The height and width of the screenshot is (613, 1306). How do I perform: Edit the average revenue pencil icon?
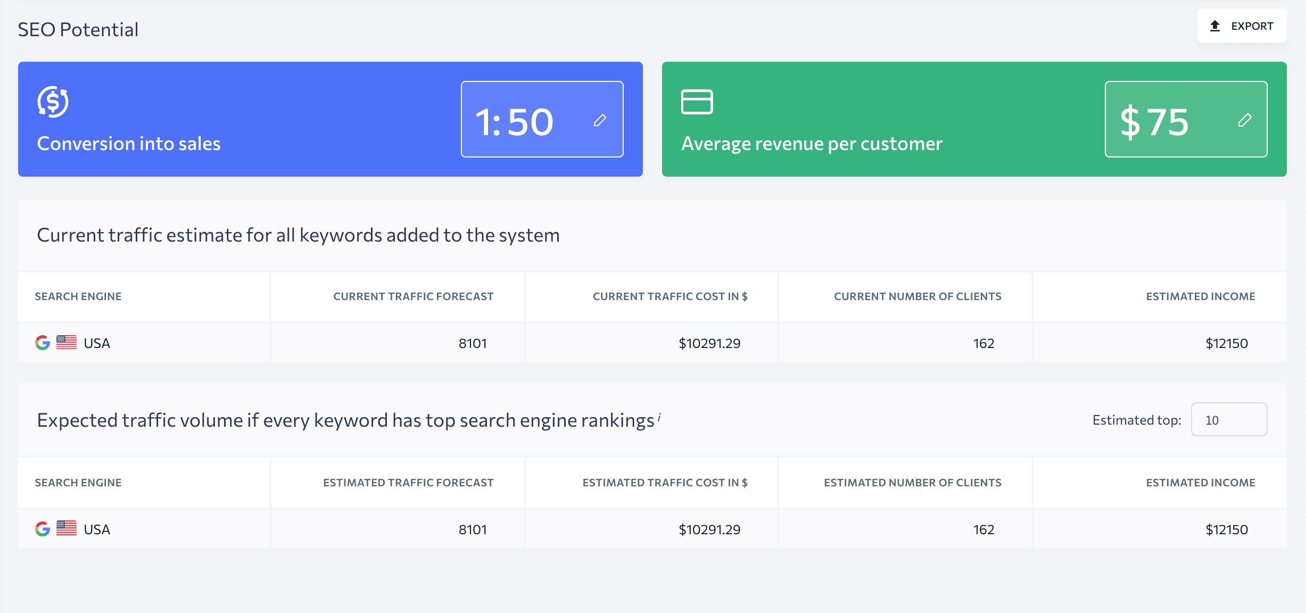click(1245, 120)
